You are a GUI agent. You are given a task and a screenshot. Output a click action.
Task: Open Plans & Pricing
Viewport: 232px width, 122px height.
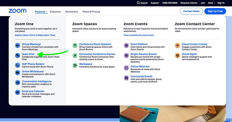pos(91,12)
